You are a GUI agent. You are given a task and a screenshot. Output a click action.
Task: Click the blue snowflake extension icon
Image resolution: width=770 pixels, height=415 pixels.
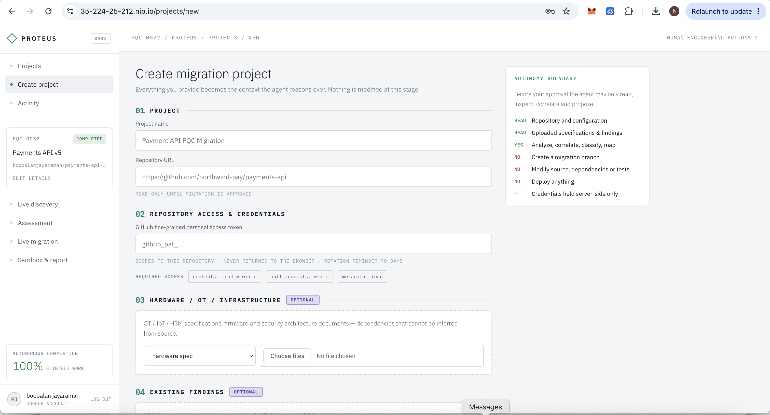click(x=610, y=11)
